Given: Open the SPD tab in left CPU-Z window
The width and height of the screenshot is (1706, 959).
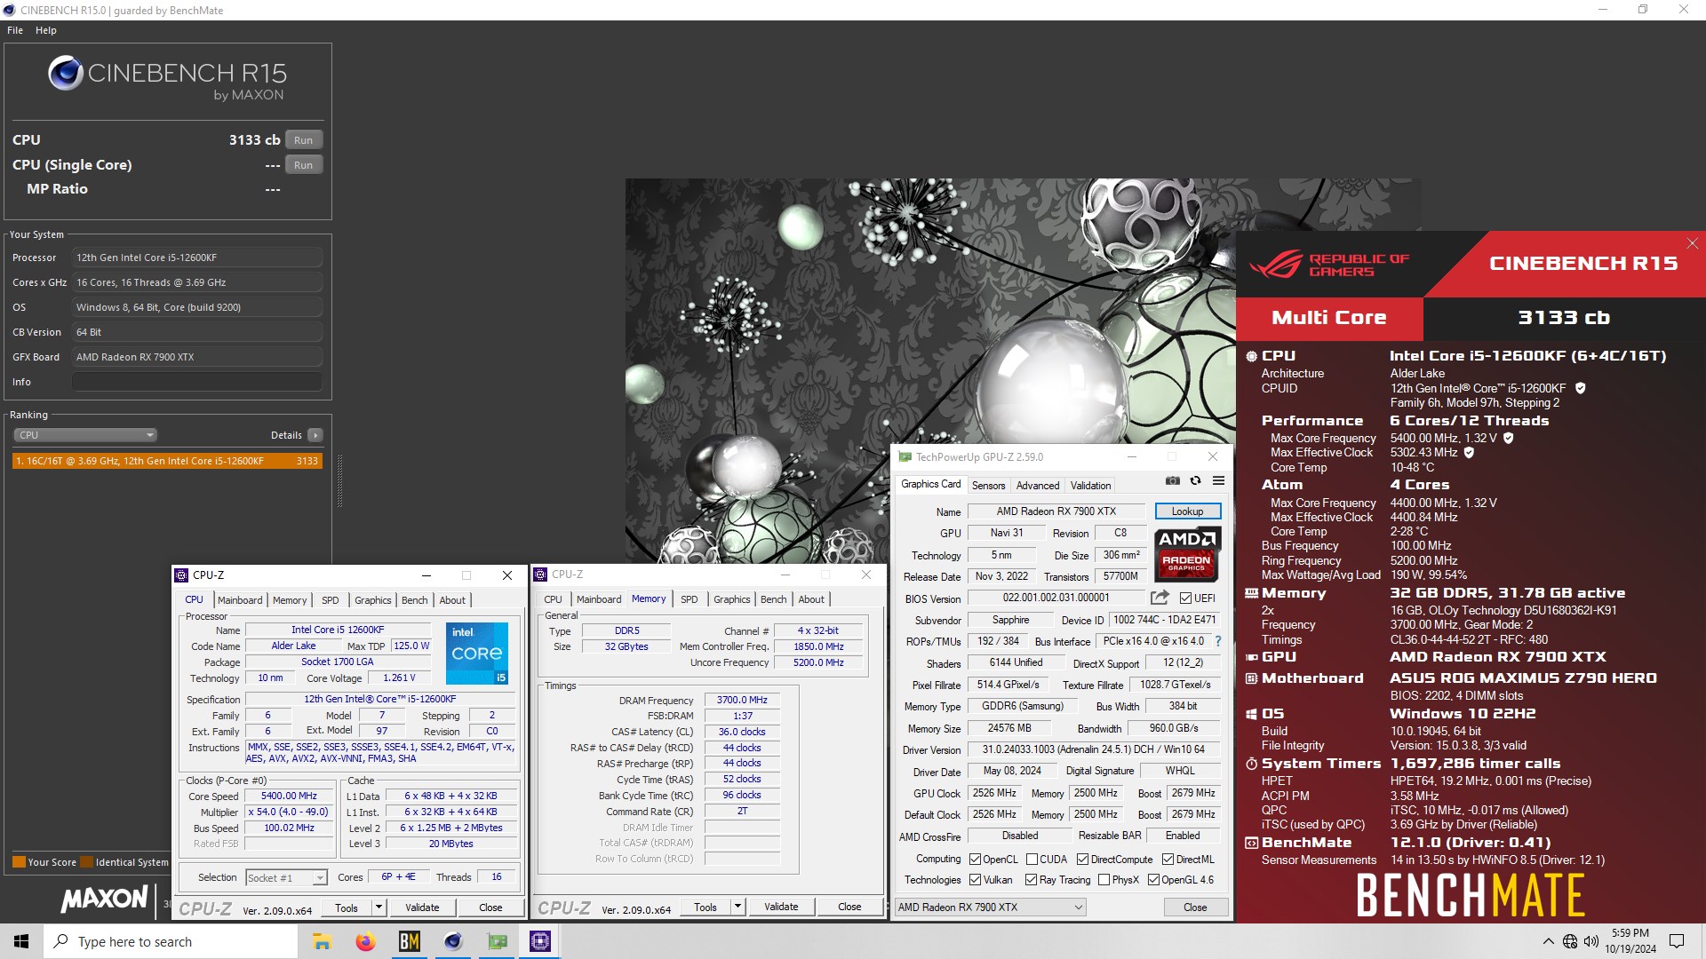Looking at the screenshot, I should coord(331,600).
